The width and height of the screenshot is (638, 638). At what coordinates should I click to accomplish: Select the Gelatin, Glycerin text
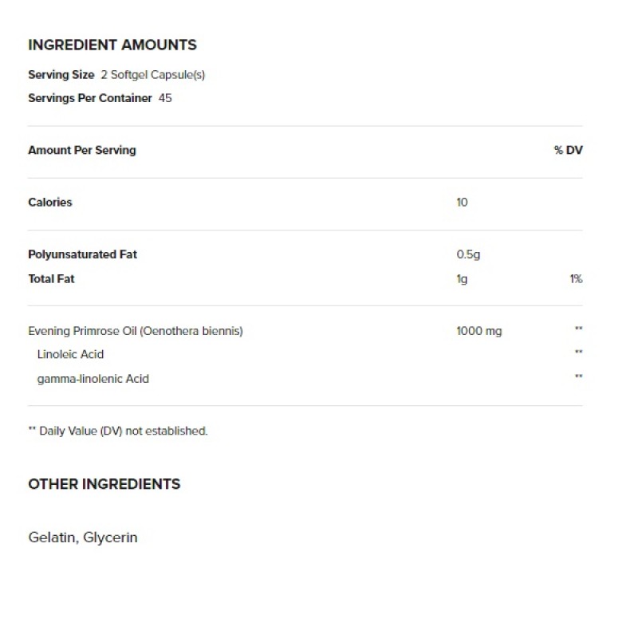(x=83, y=538)
